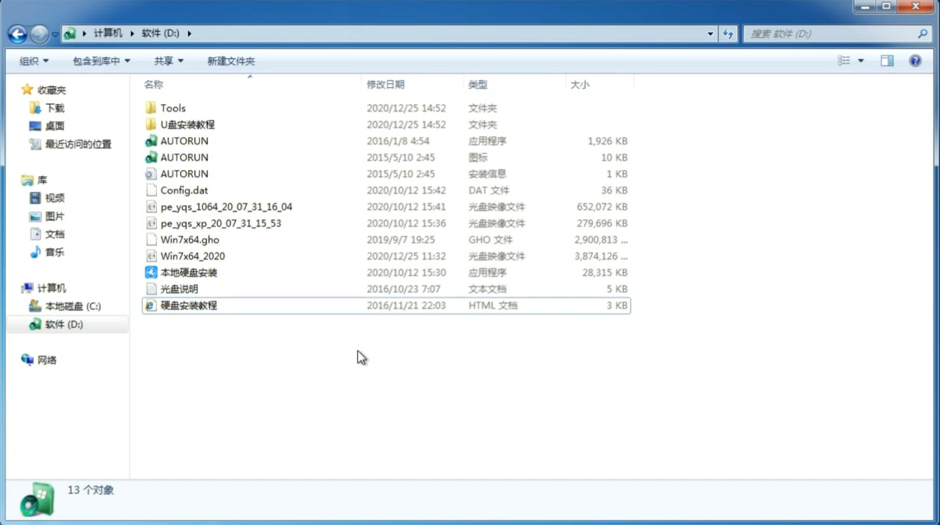Open 硬盘安装教程 HTML document

187,305
